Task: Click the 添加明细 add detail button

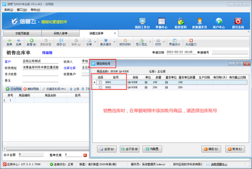Action: point(14,89)
